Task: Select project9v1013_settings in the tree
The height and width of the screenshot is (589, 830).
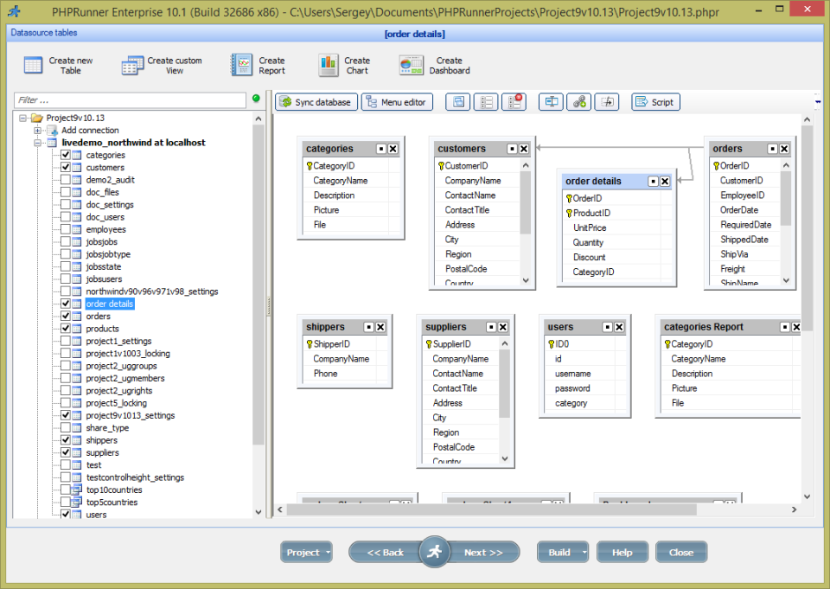Action: [x=131, y=415]
